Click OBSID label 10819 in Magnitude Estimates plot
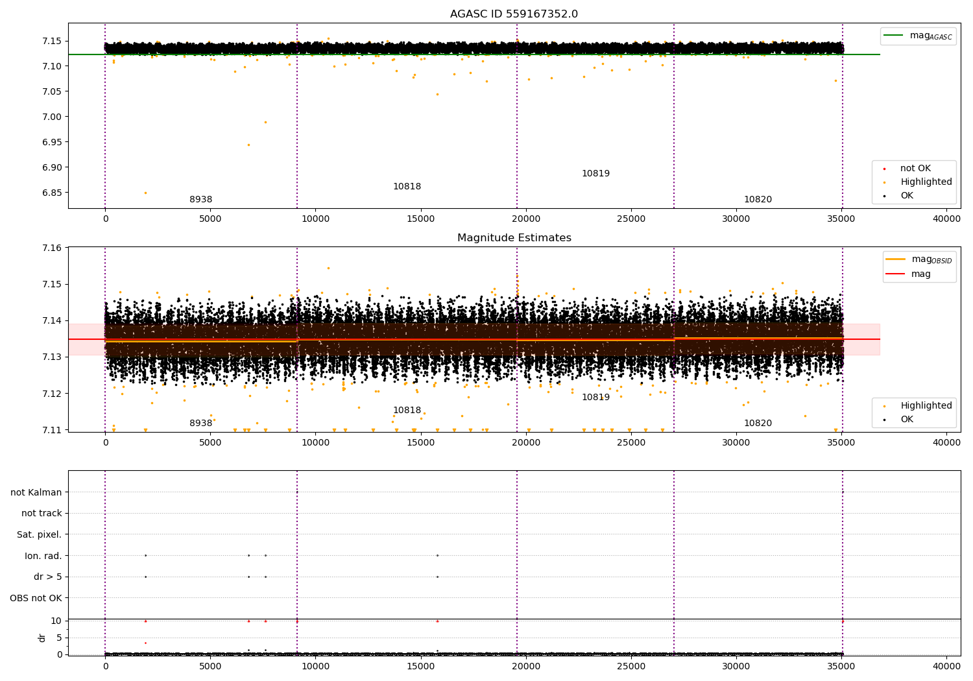The image size is (973, 681). (595, 398)
